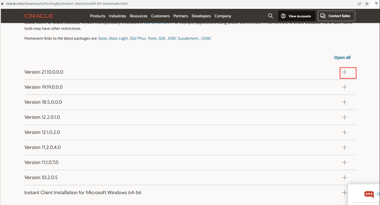380x205 pixels.
Task: Follow the Tools package link
Action: (152, 38)
